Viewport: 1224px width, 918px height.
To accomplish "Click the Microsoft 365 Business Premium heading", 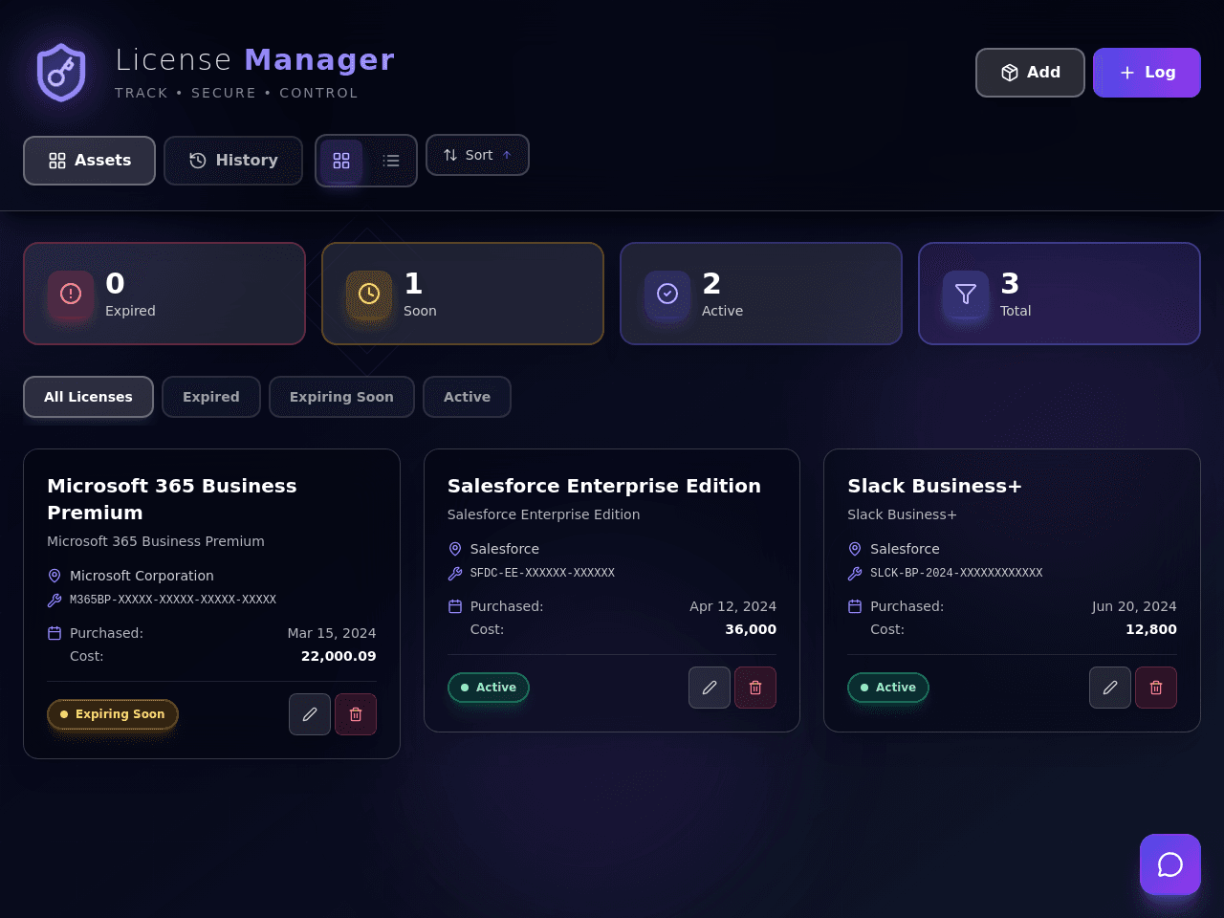I will click(172, 499).
